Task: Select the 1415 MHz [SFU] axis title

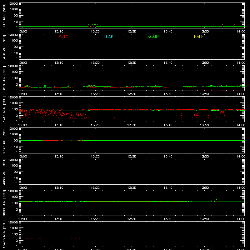Action: click(x=4, y=109)
